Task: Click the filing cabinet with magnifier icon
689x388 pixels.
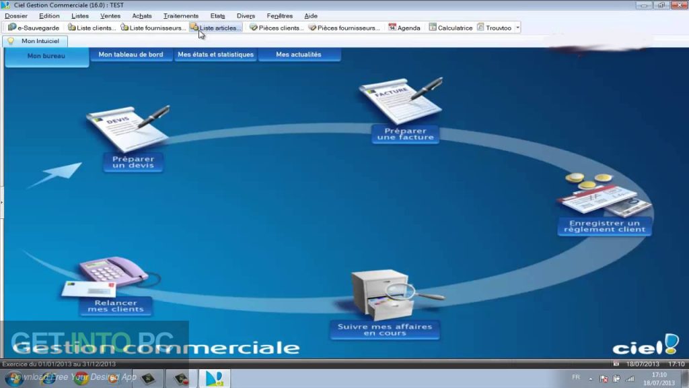Action: coord(391,294)
